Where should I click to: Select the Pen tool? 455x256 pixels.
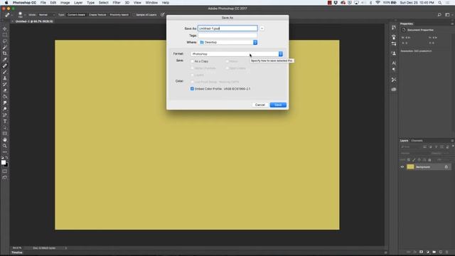click(5, 115)
